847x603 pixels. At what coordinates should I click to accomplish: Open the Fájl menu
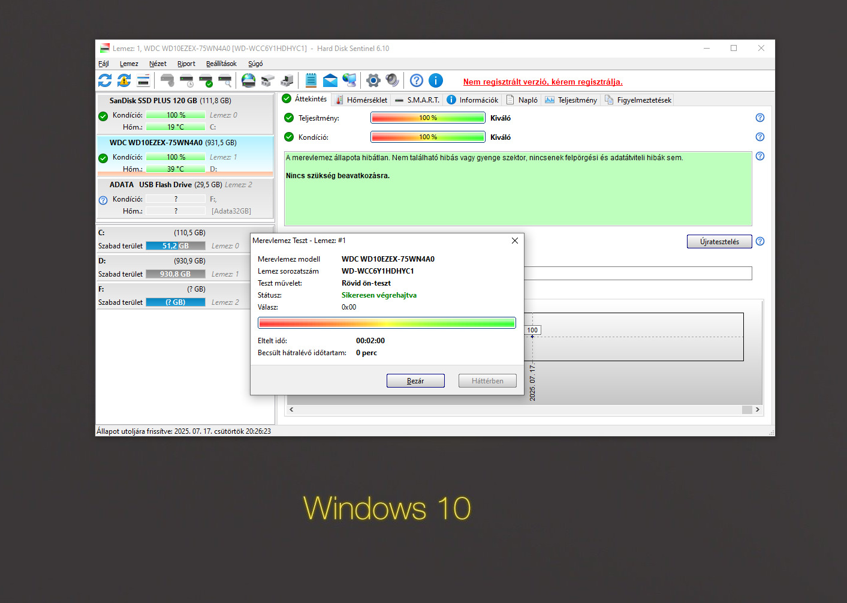[104, 64]
